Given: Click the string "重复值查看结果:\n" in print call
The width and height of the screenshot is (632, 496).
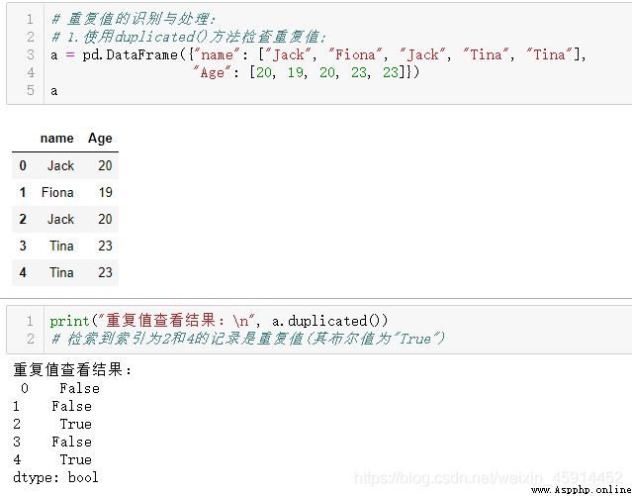Looking at the screenshot, I should (178, 321).
